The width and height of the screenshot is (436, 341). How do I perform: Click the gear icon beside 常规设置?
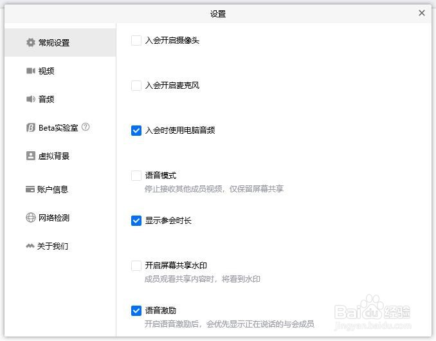click(30, 42)
